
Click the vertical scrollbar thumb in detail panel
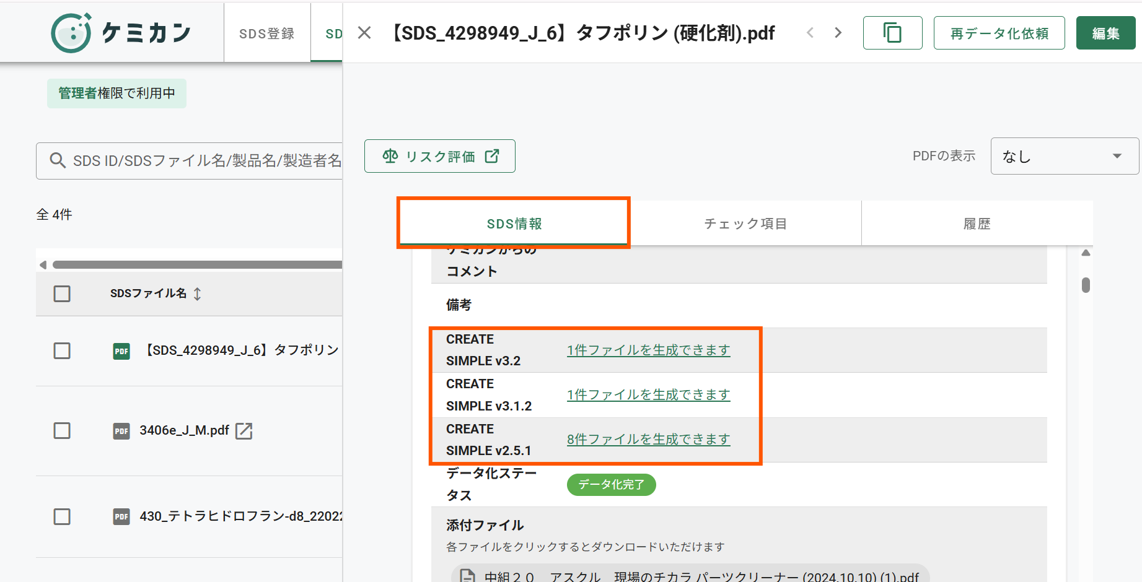coord(1086,285)
